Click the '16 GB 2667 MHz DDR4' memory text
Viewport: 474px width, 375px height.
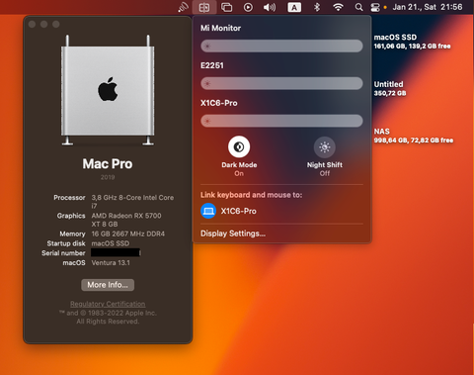128,234
